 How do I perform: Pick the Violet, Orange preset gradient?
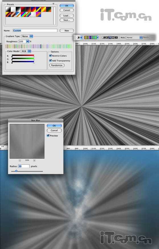tap(28, 9)
